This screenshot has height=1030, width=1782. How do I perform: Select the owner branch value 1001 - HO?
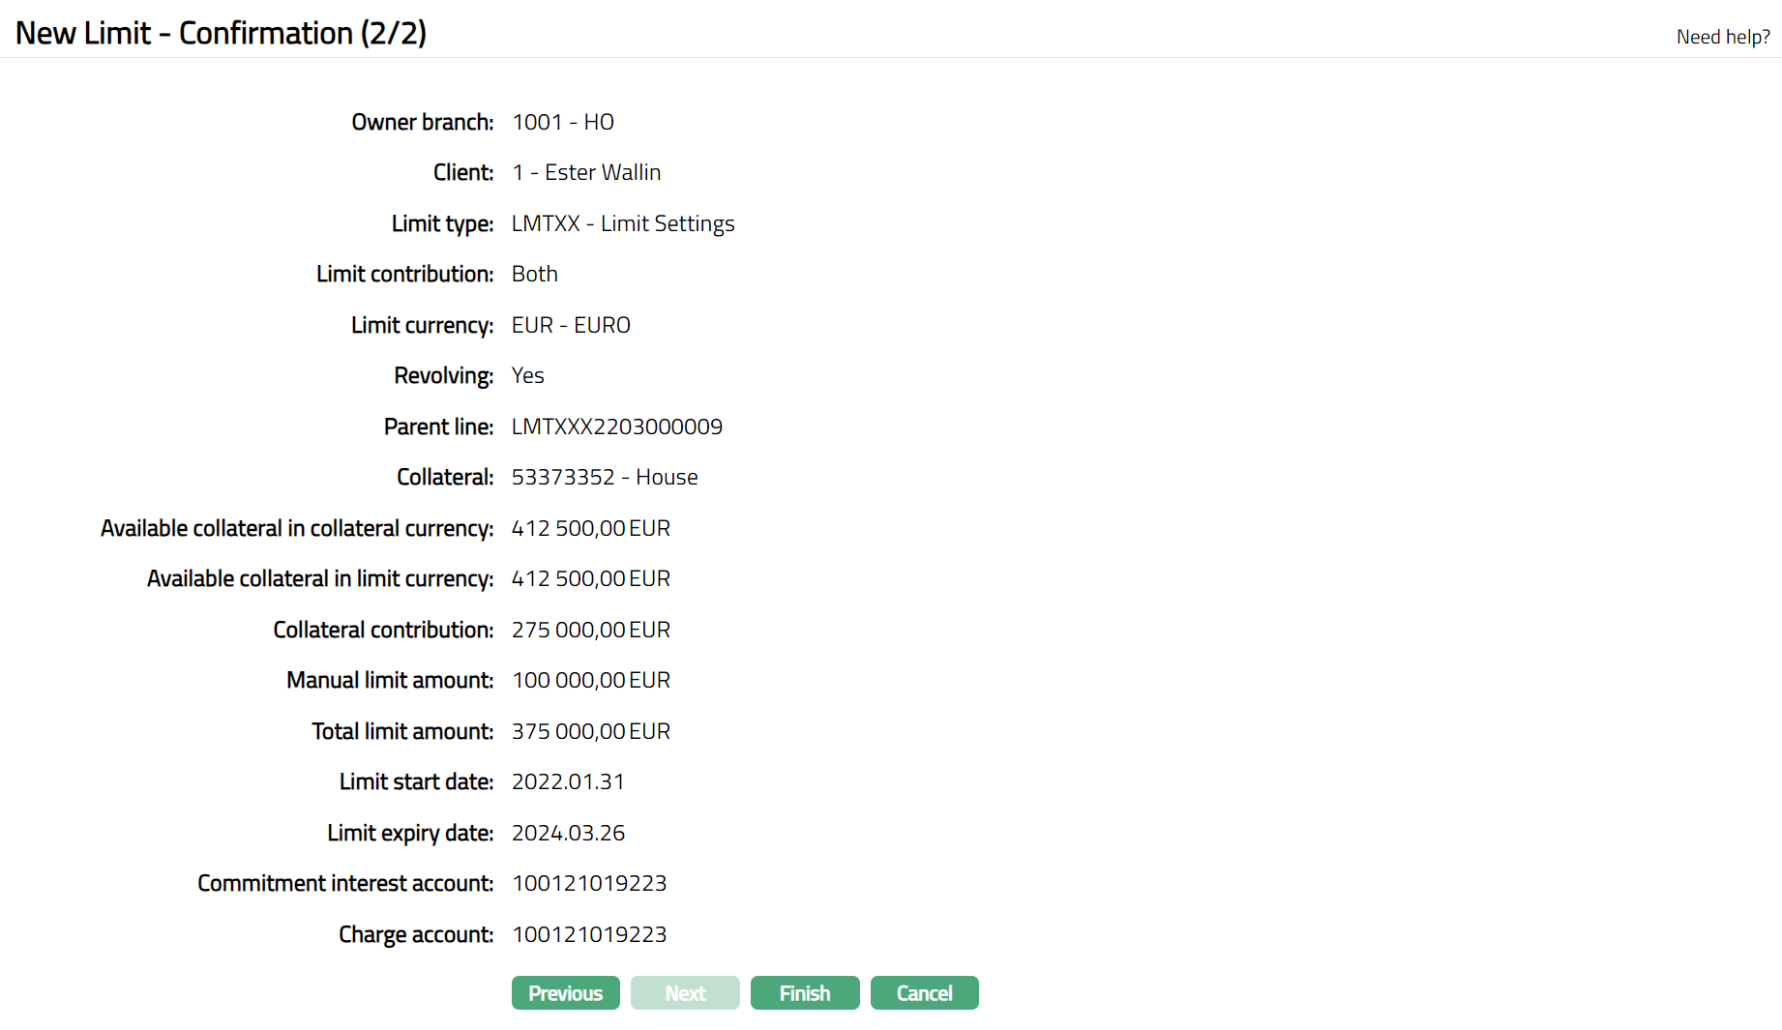(x=562, y=122)
